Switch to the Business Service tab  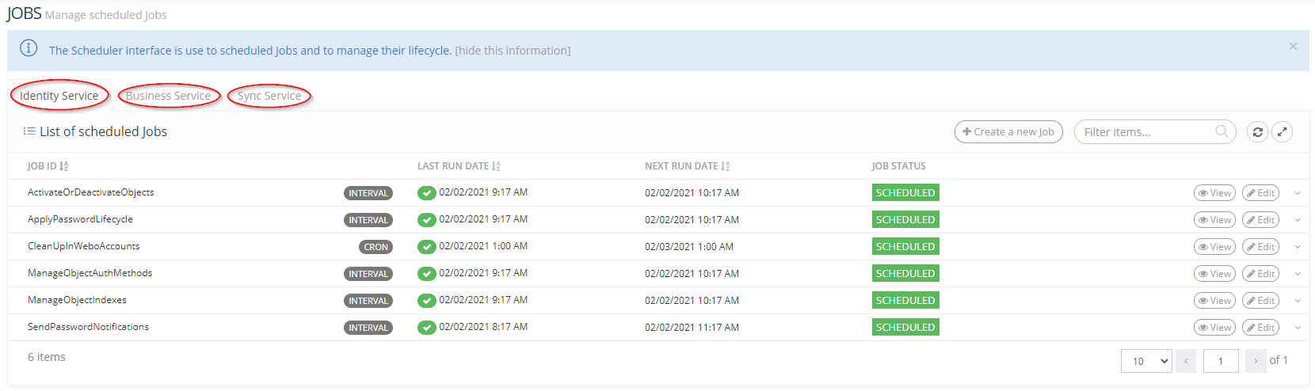pyautogui.click(x=168, y=96)
